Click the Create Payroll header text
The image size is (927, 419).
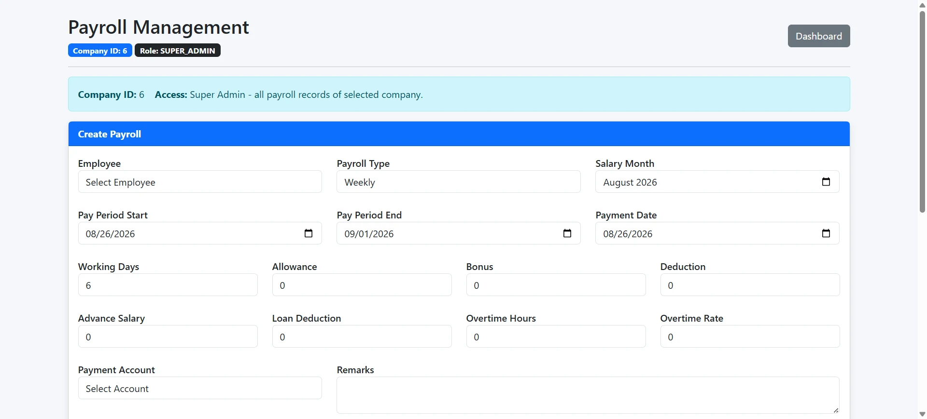(x=110, y=134)
